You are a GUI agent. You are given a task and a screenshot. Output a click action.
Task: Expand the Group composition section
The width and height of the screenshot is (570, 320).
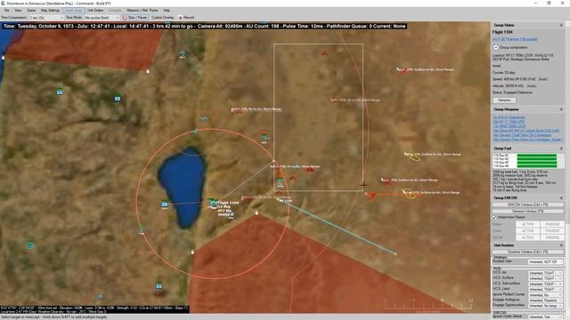(496, 47)
